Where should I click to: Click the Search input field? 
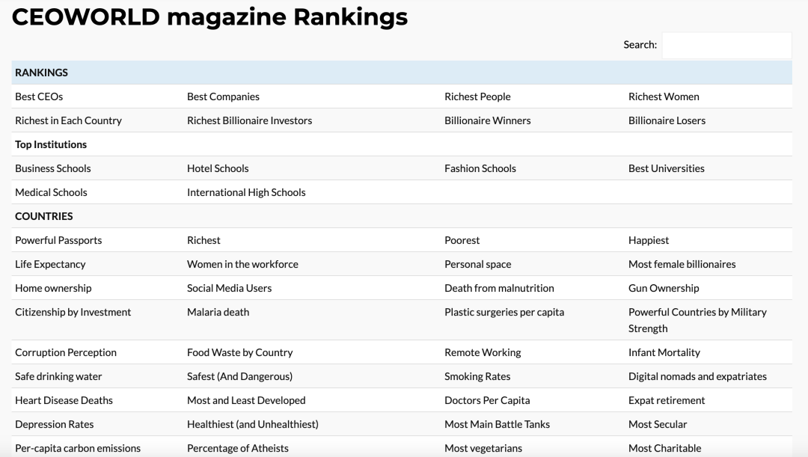tap(726, 45)
